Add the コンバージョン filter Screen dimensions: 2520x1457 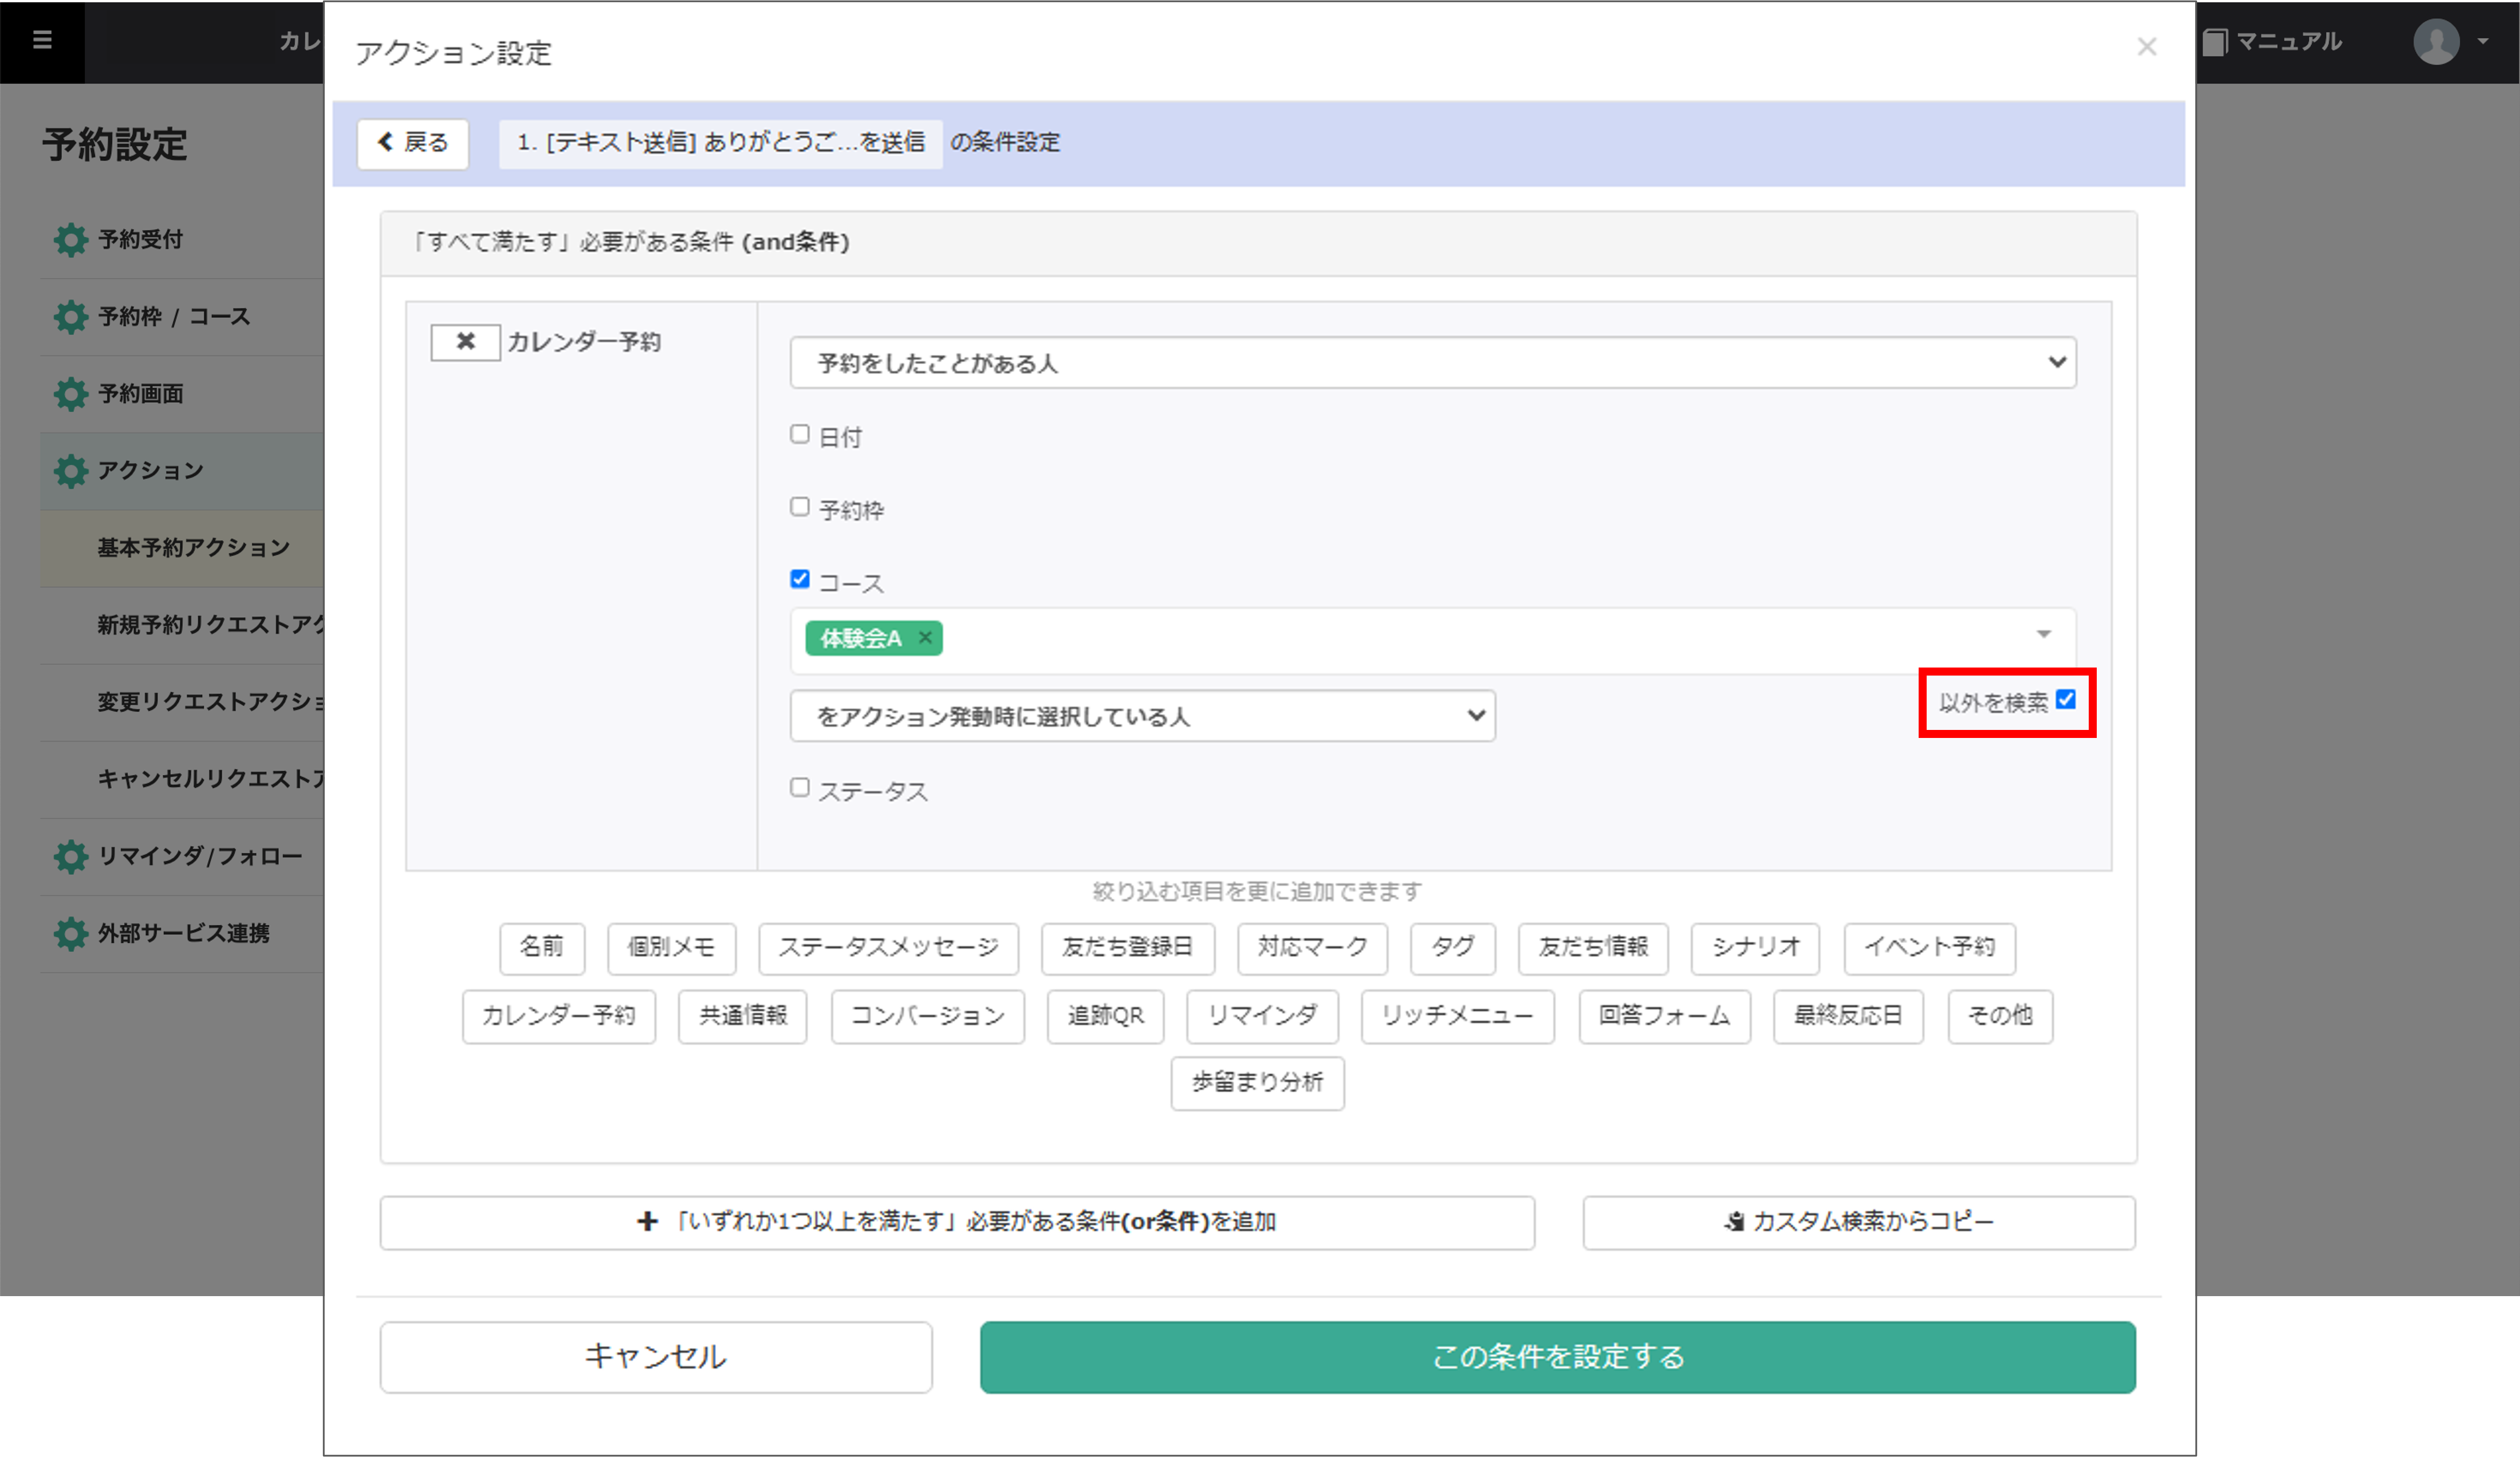pos(927,1016)
